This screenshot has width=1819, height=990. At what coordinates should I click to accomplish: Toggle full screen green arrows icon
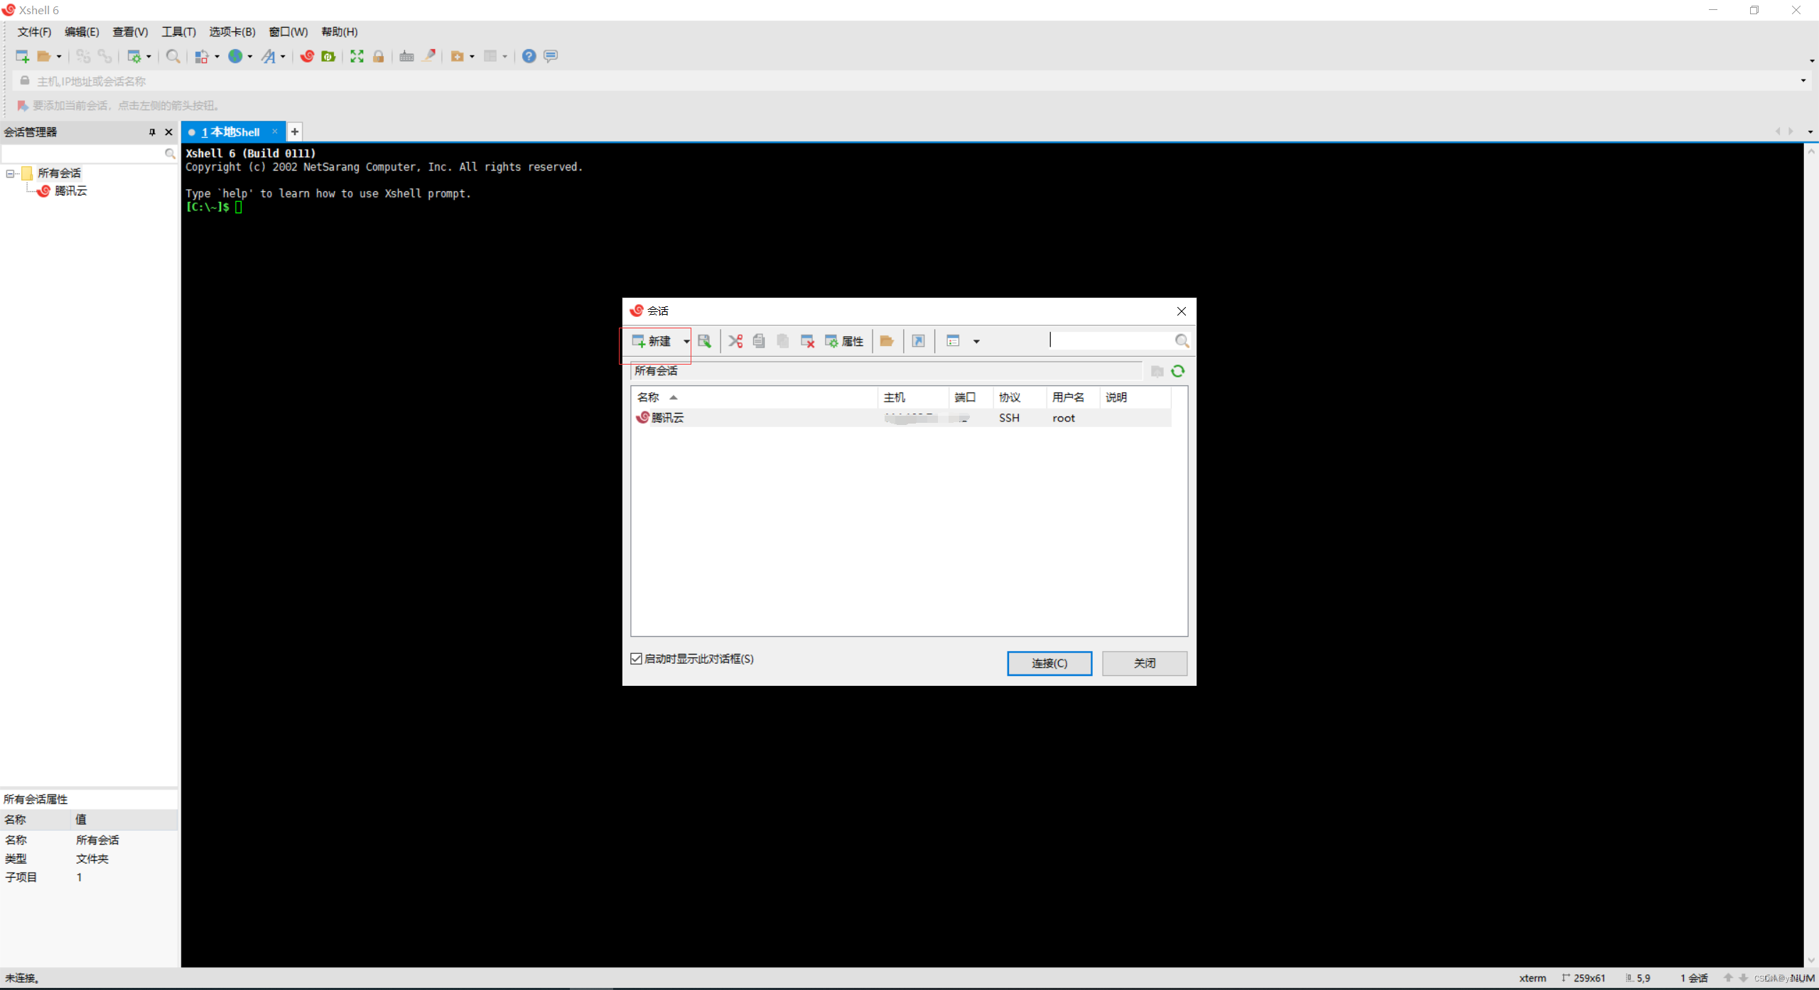tap(357, 56)
